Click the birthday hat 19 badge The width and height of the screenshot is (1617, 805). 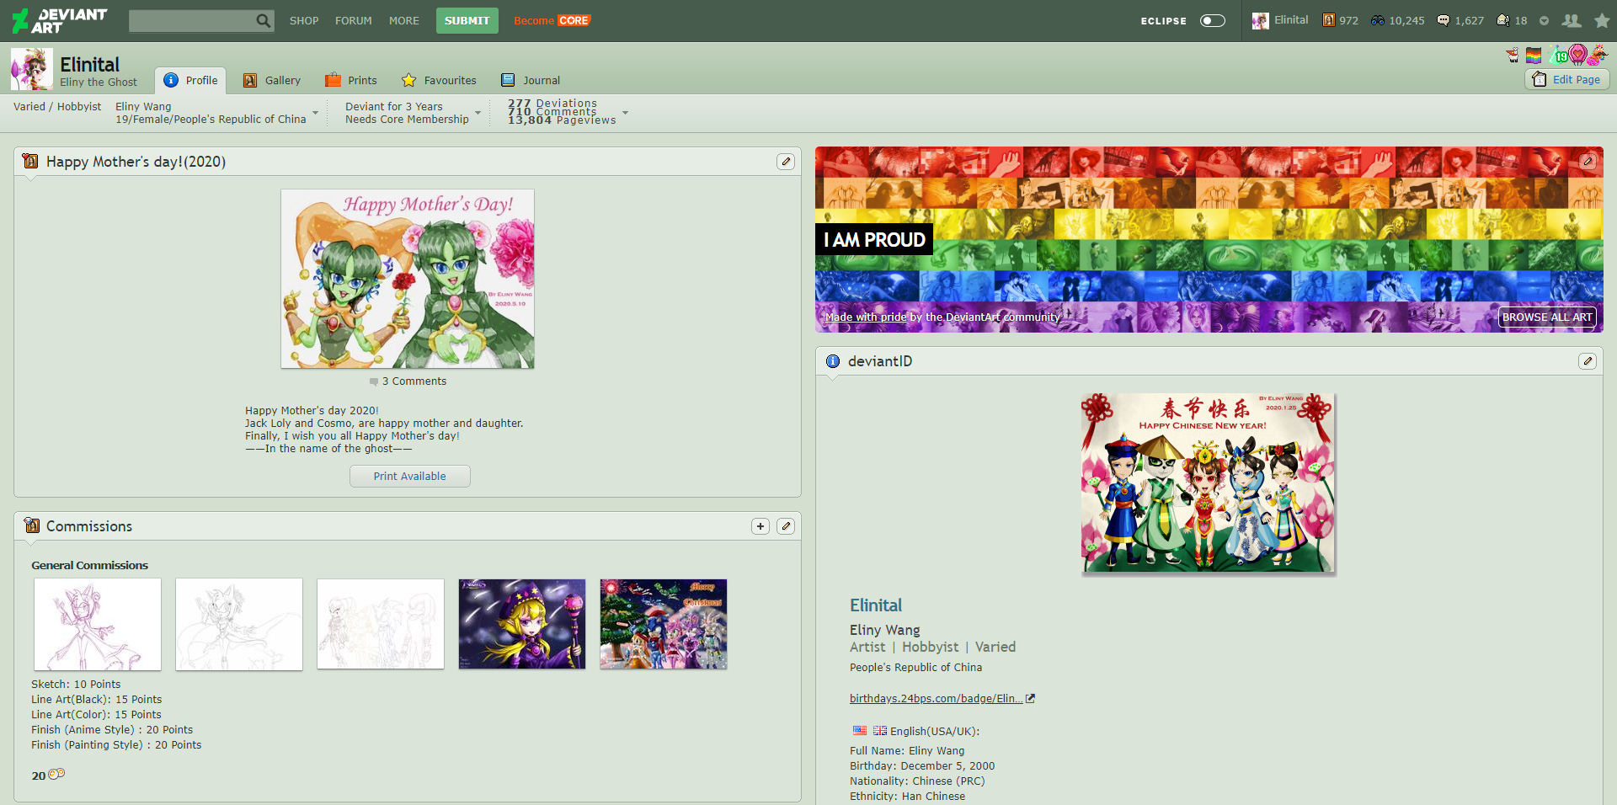pos(1558,56)
